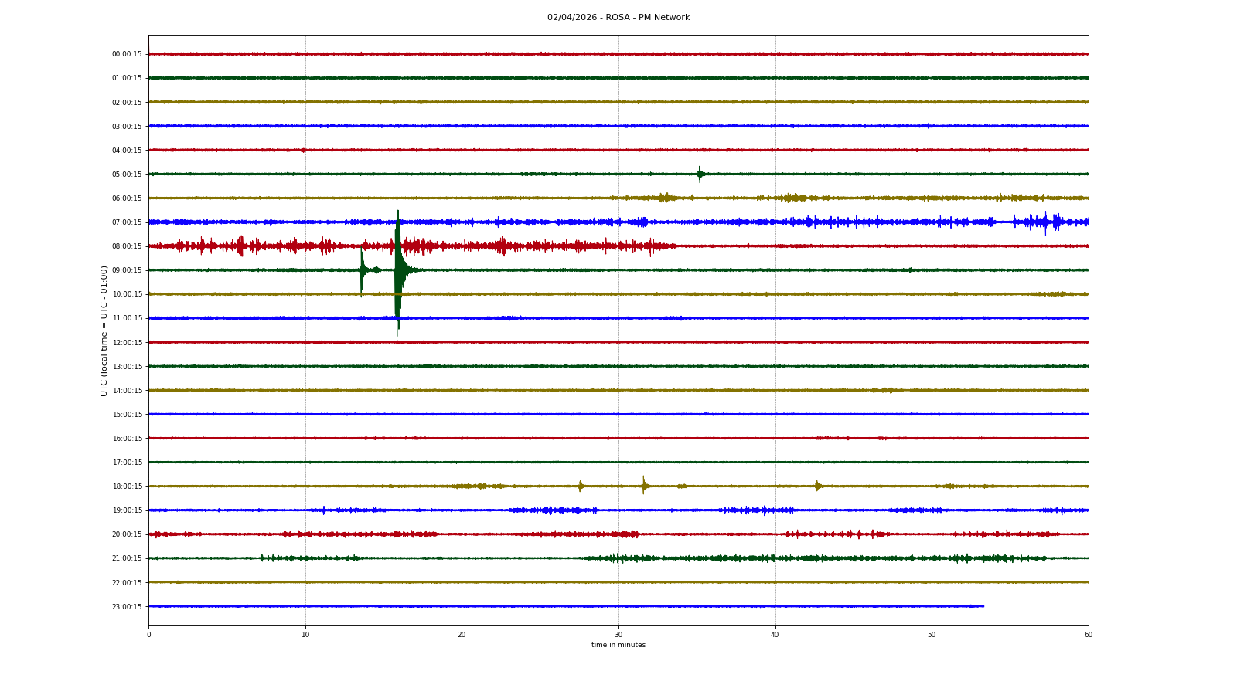Click the large seismic spike on the 09:00:15 trace
1237x695 pixels.
[x=397, y=270]
